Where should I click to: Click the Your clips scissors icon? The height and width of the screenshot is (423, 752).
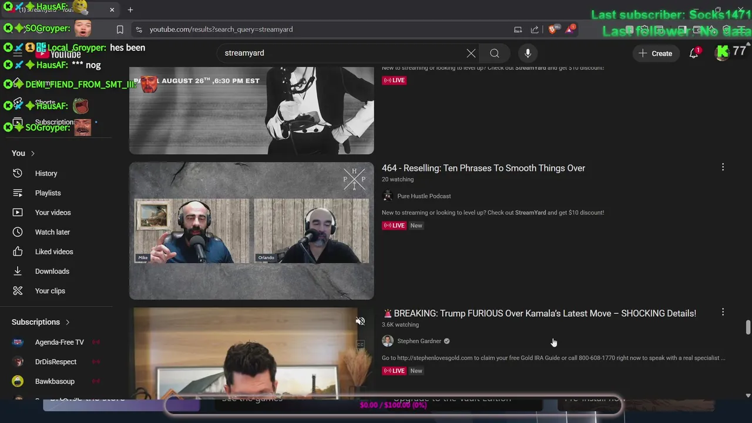click(x=18, y=291)
